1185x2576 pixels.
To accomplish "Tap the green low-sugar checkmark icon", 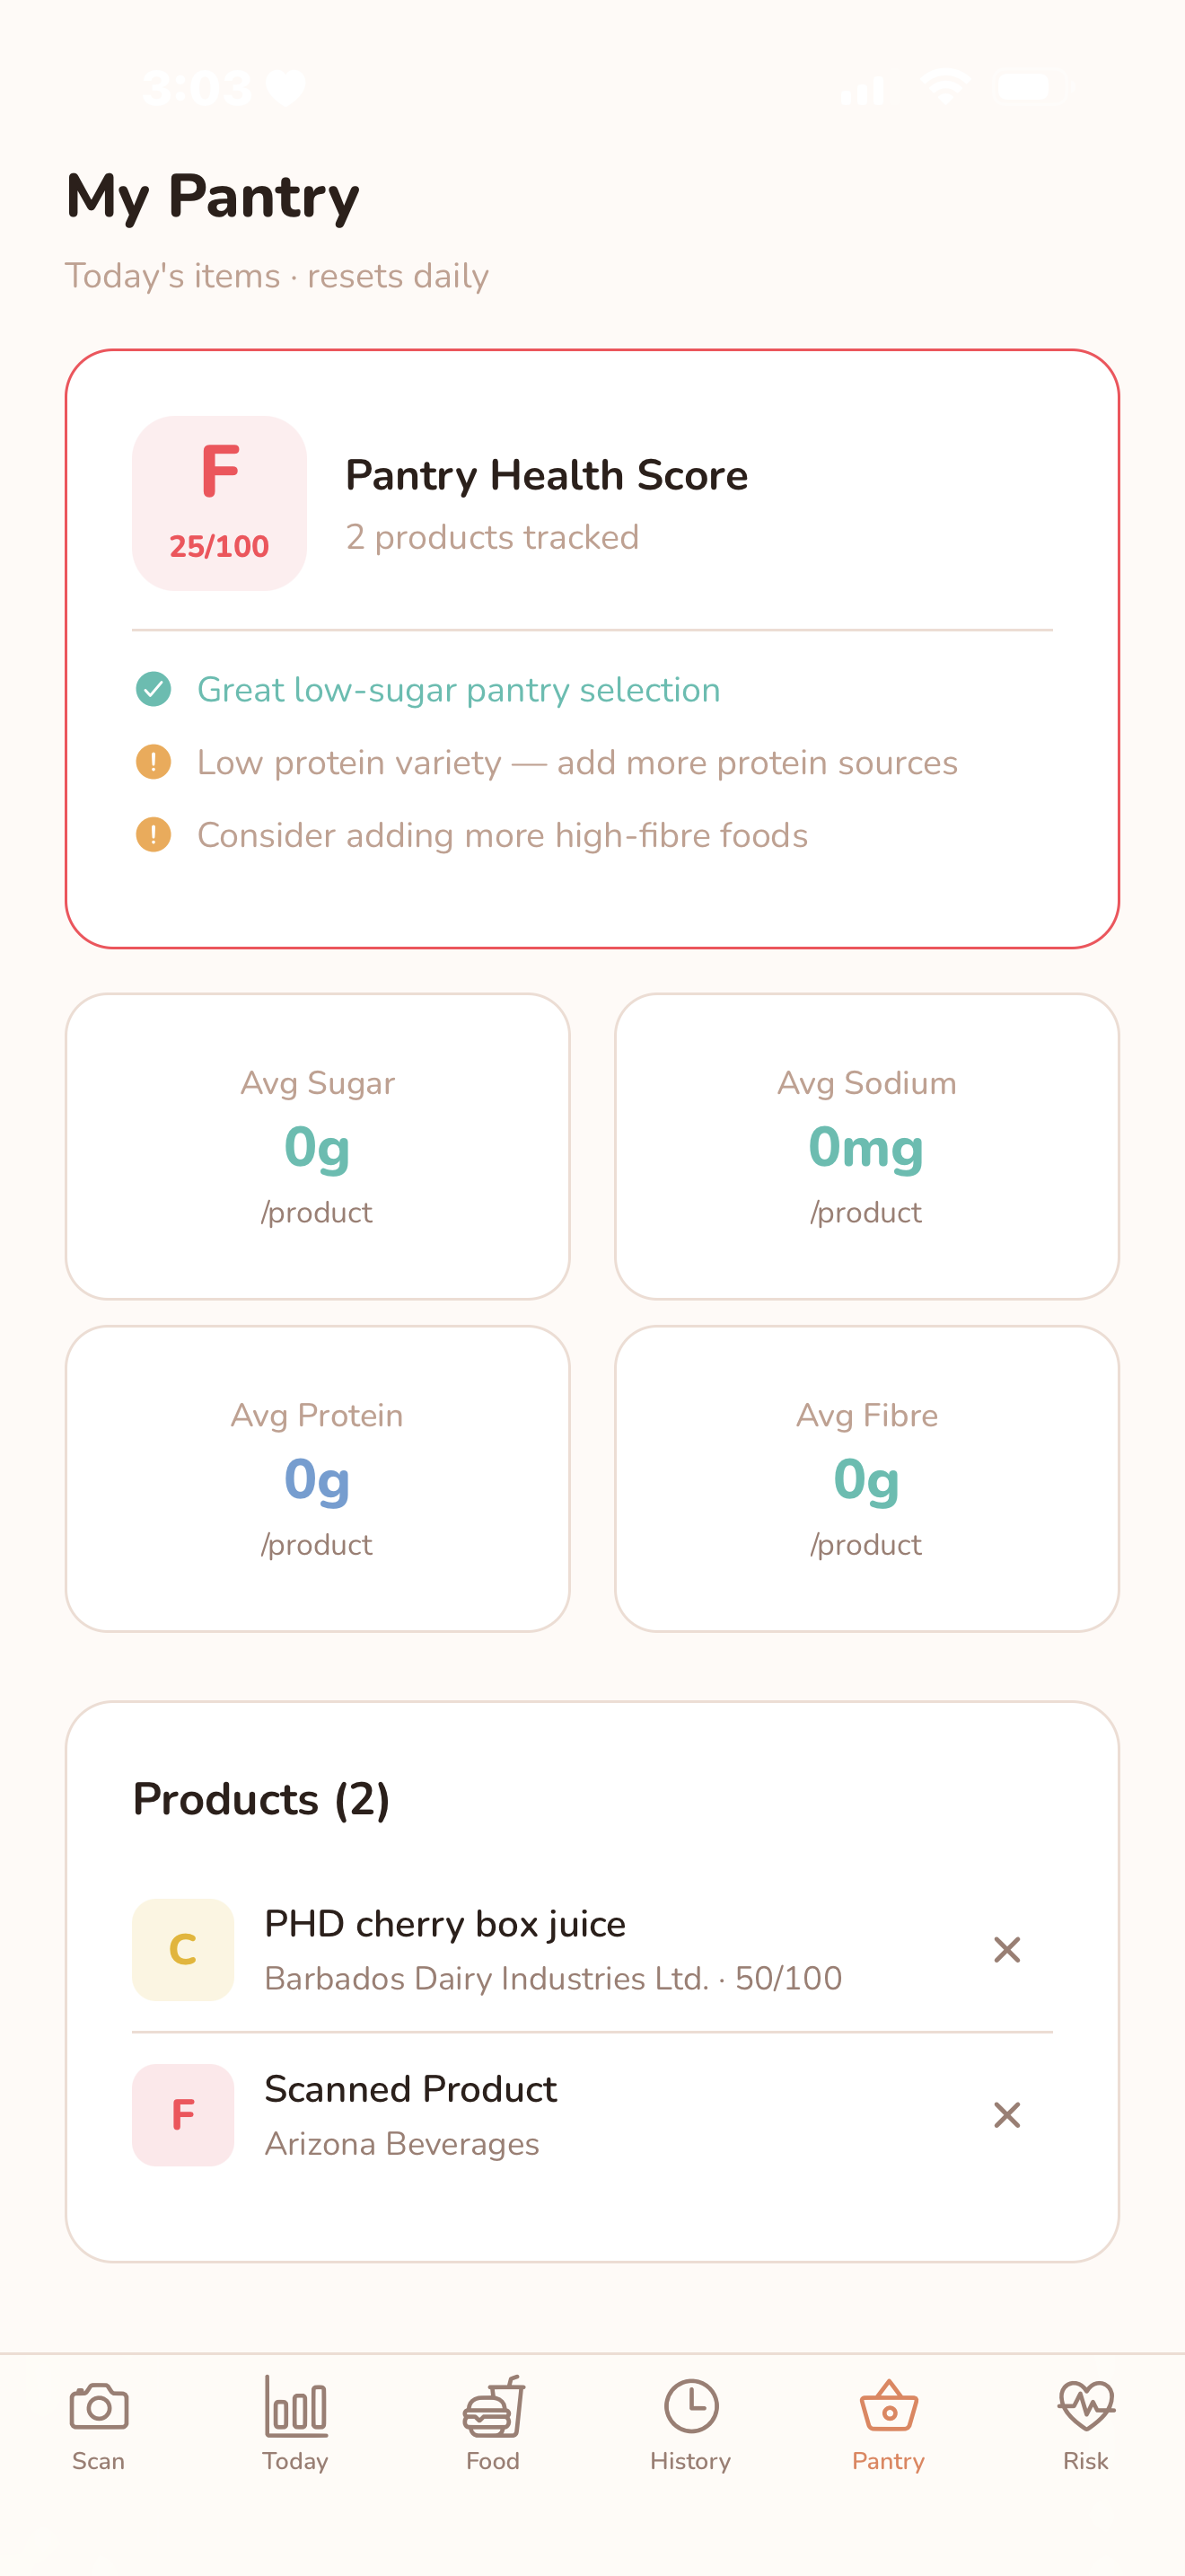I will pos(153,689).
